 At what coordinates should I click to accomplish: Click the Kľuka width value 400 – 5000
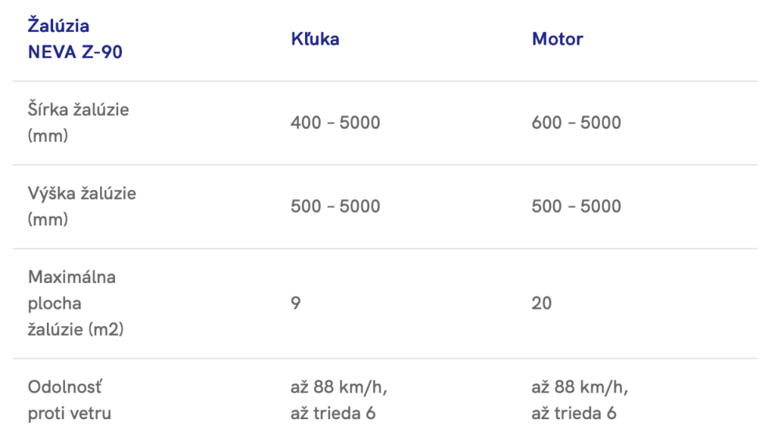(x=335, y=123)
